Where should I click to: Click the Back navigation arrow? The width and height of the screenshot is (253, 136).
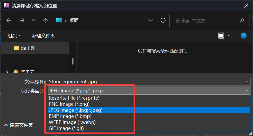[9, 20]
